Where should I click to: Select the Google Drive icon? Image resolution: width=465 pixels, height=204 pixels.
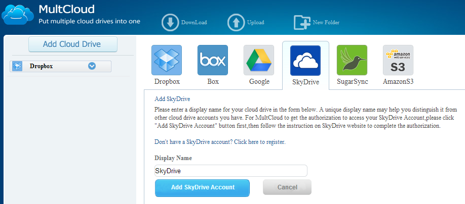pyautogui.click(x=259, y=60)
